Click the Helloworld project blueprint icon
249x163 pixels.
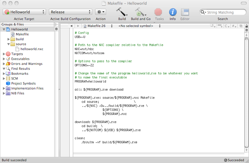click(x=8, y=29)
